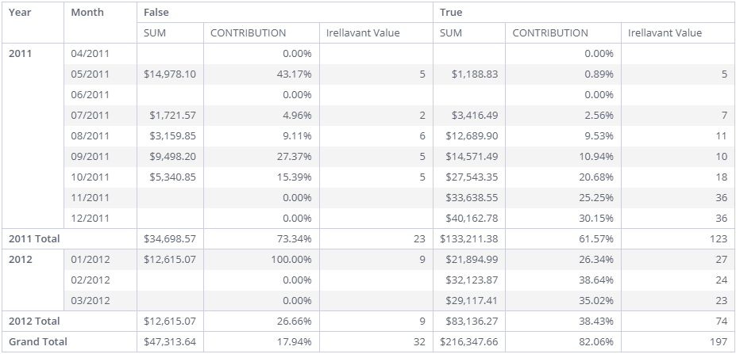Image resolution: width=736 pixels, height=354 pixels.
Task: Click the Year column header
Action: click(x=20, y=13)
